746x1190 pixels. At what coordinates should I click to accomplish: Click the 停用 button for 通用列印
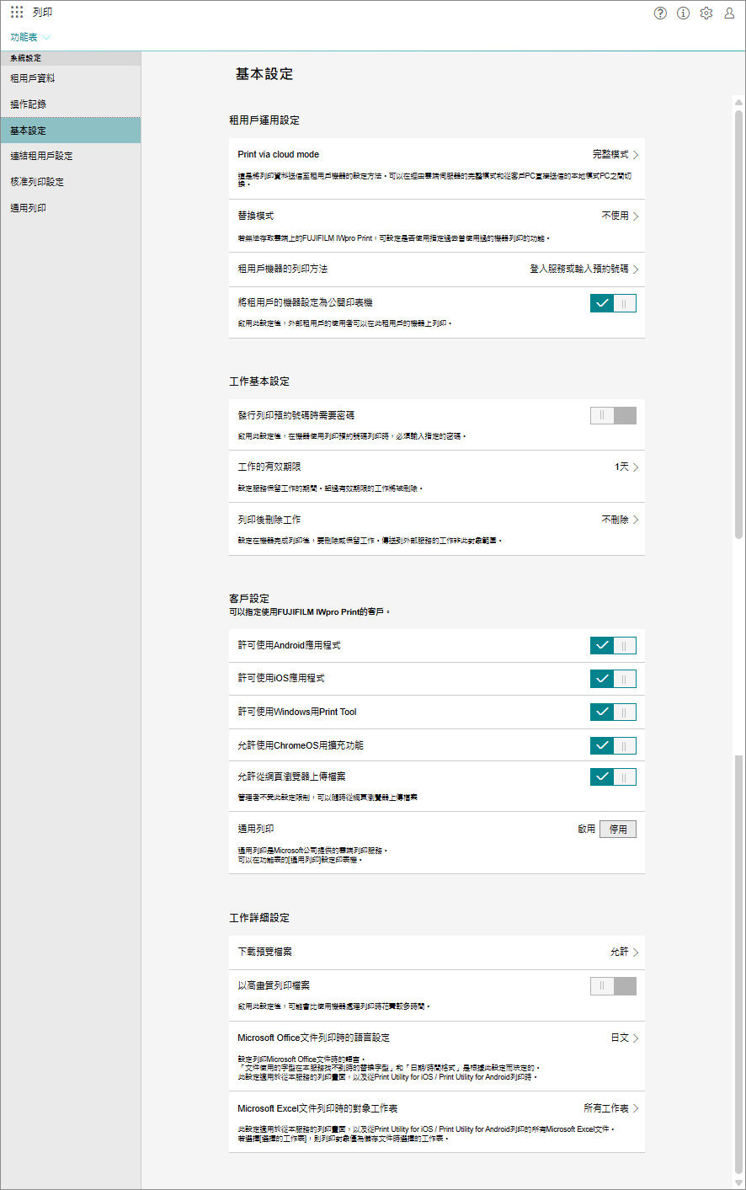(x=618, y=830)
